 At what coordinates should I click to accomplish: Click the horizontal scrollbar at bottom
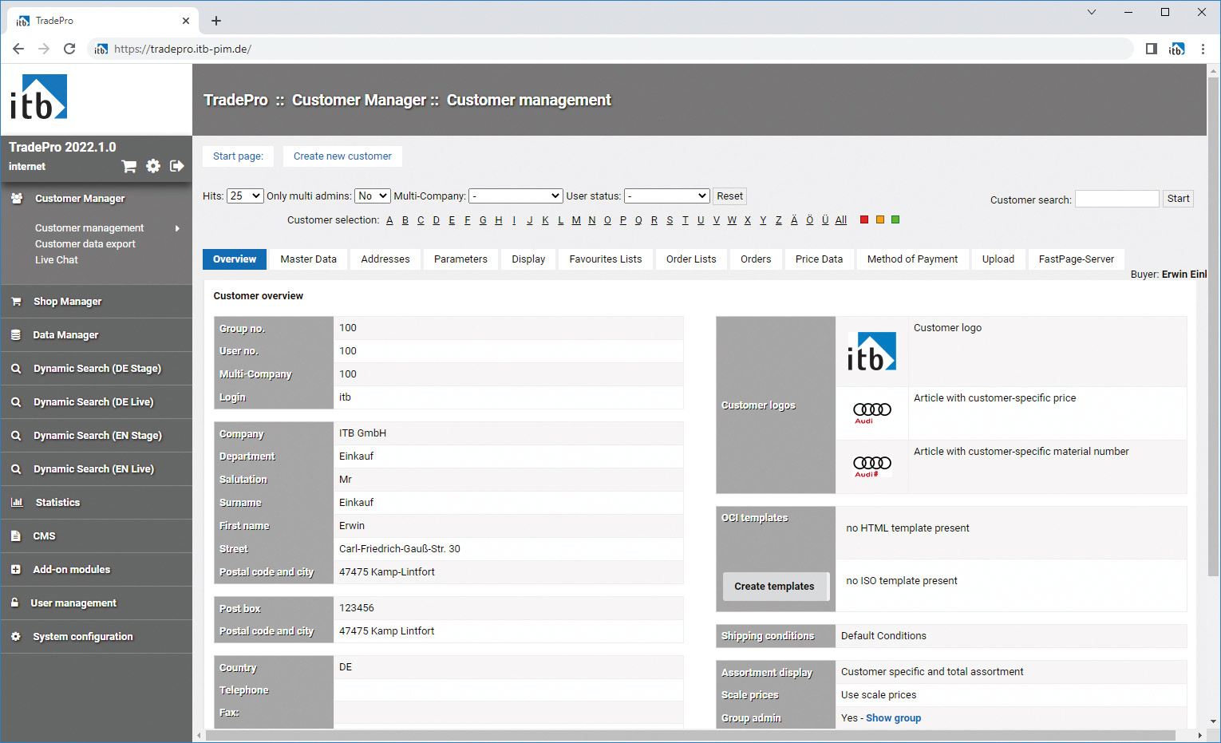(x=690, y=735)
